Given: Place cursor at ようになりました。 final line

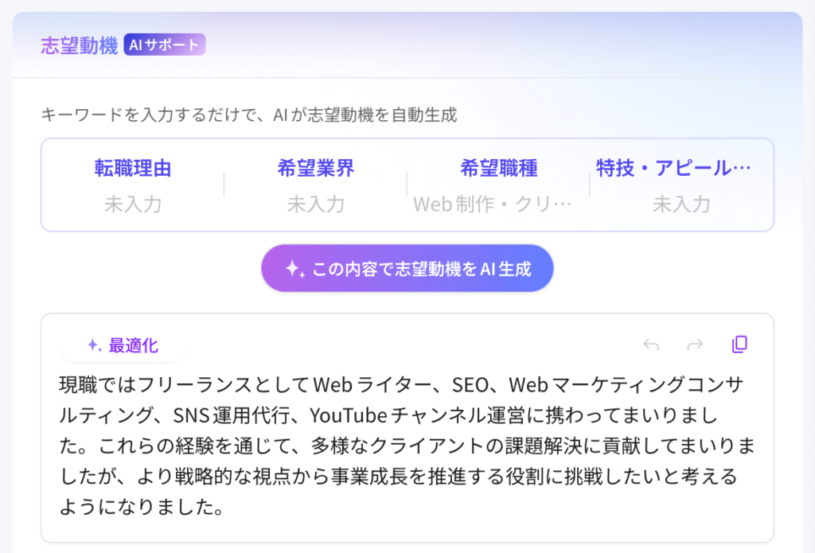Looking at the screenshot, I should pos(140,507).
